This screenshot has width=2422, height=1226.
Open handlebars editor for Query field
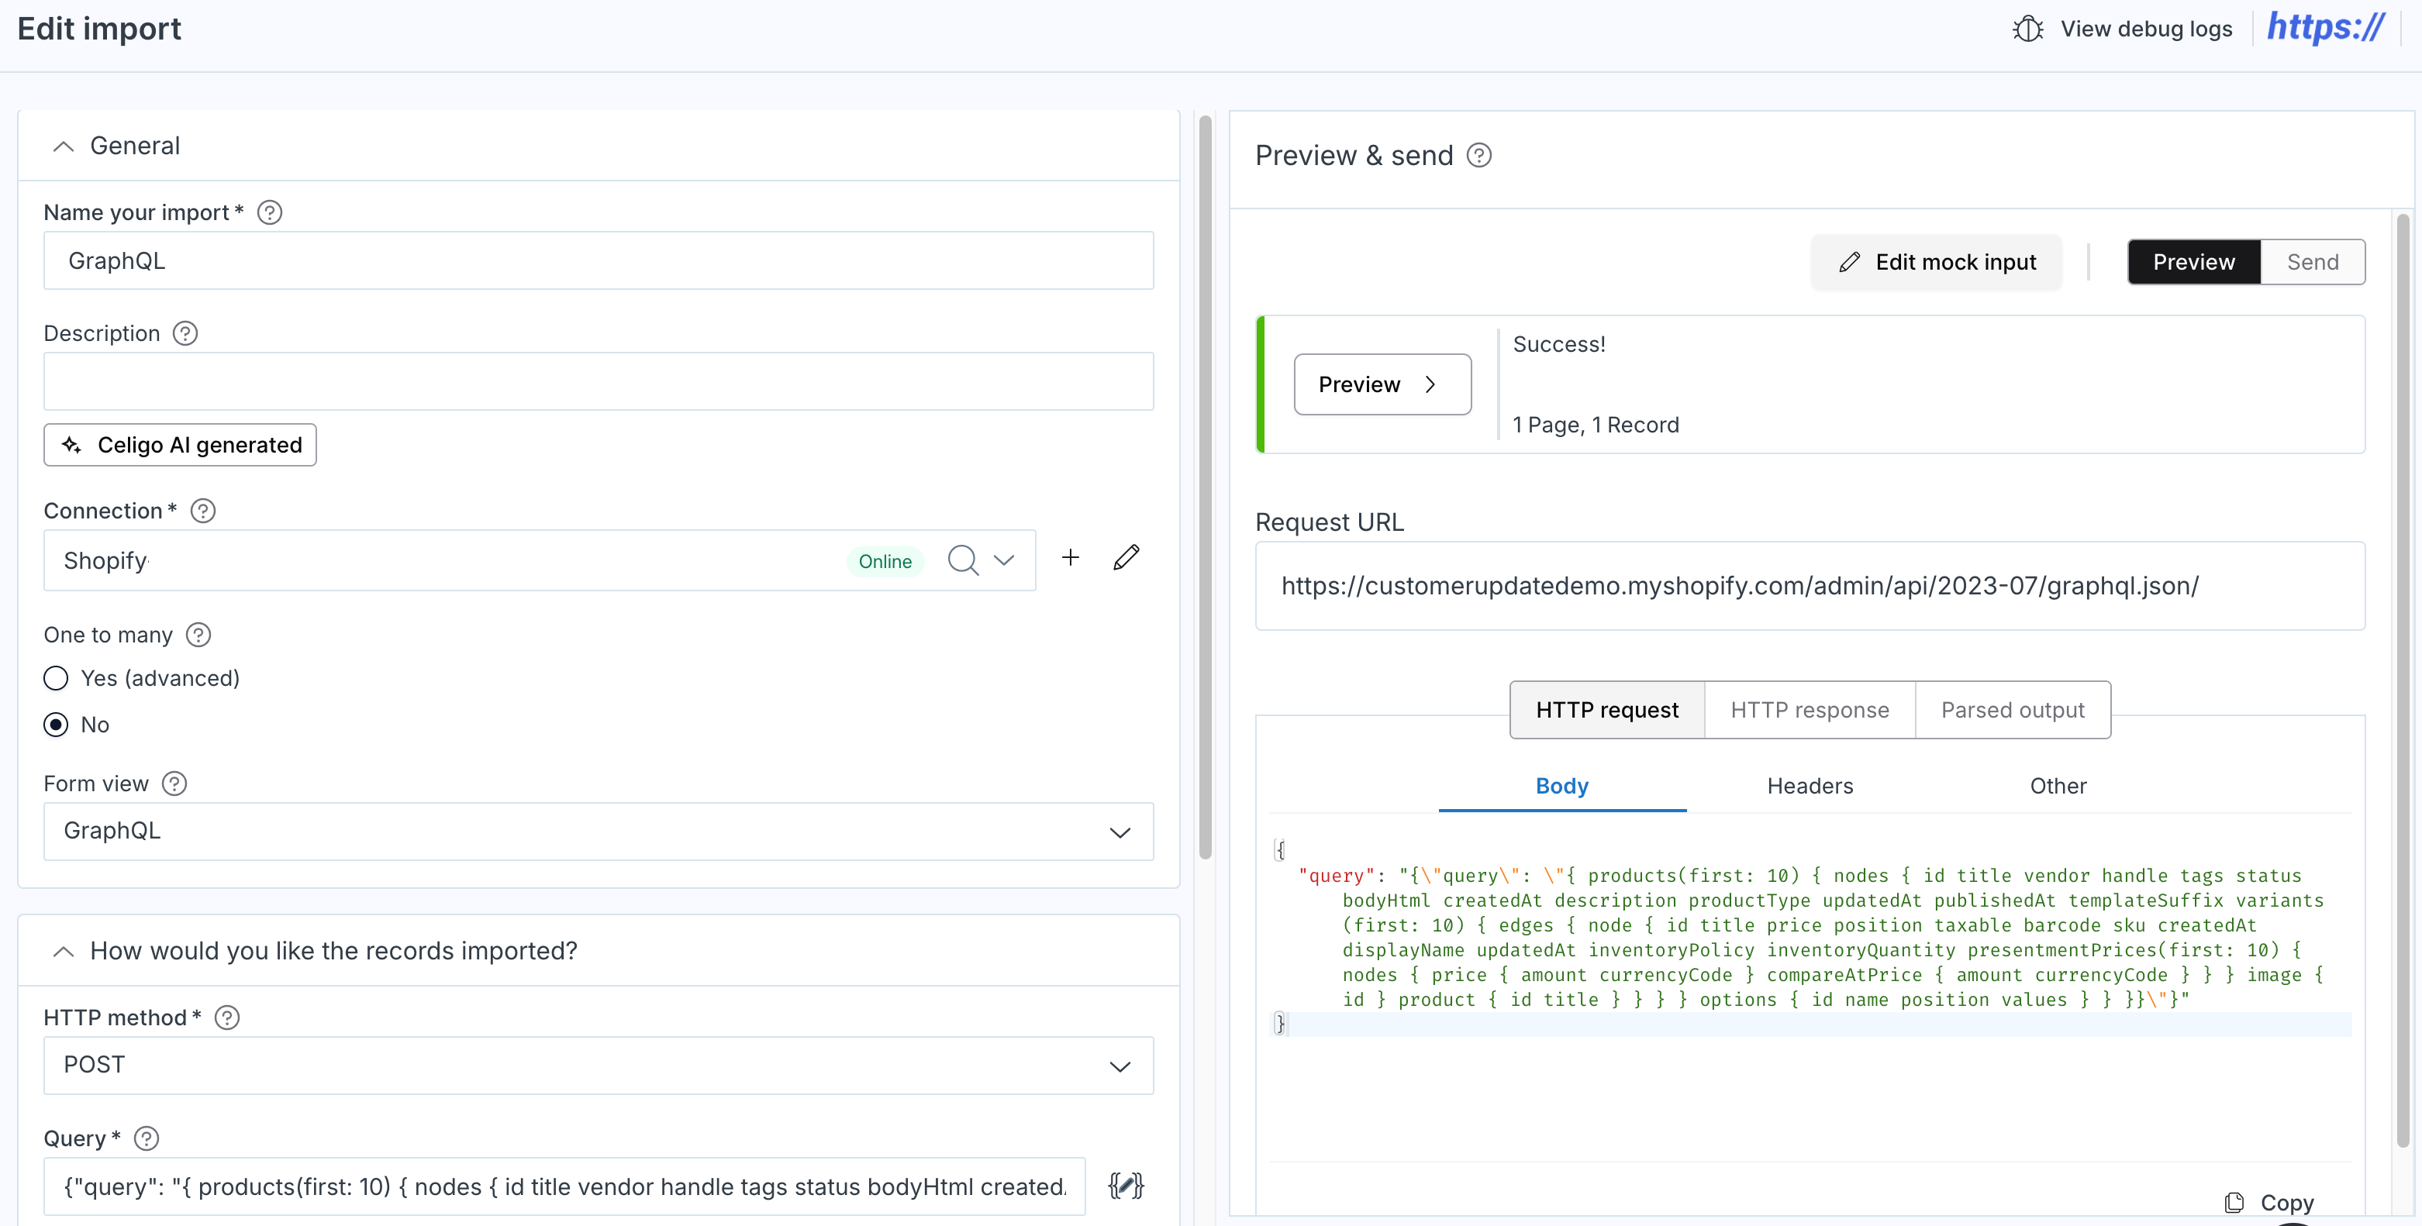point(1126,1186)
